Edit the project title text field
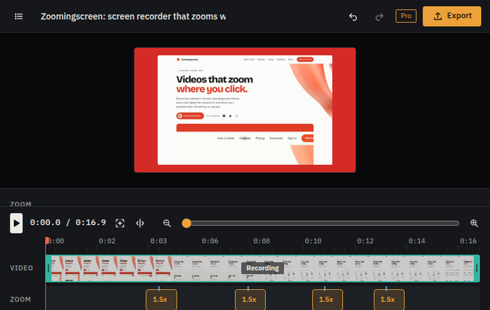 pos(133,16)
